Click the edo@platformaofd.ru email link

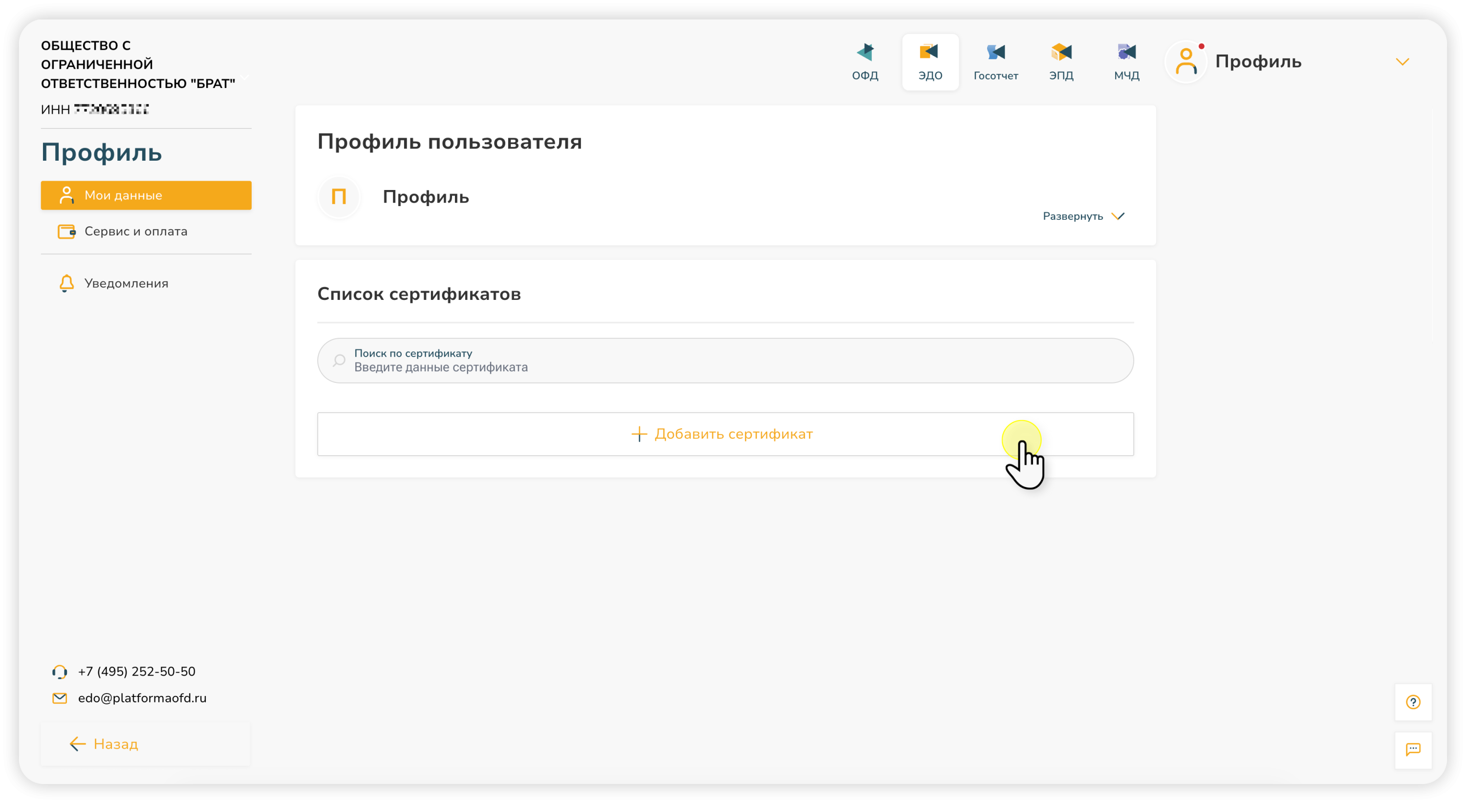point(142,698)
